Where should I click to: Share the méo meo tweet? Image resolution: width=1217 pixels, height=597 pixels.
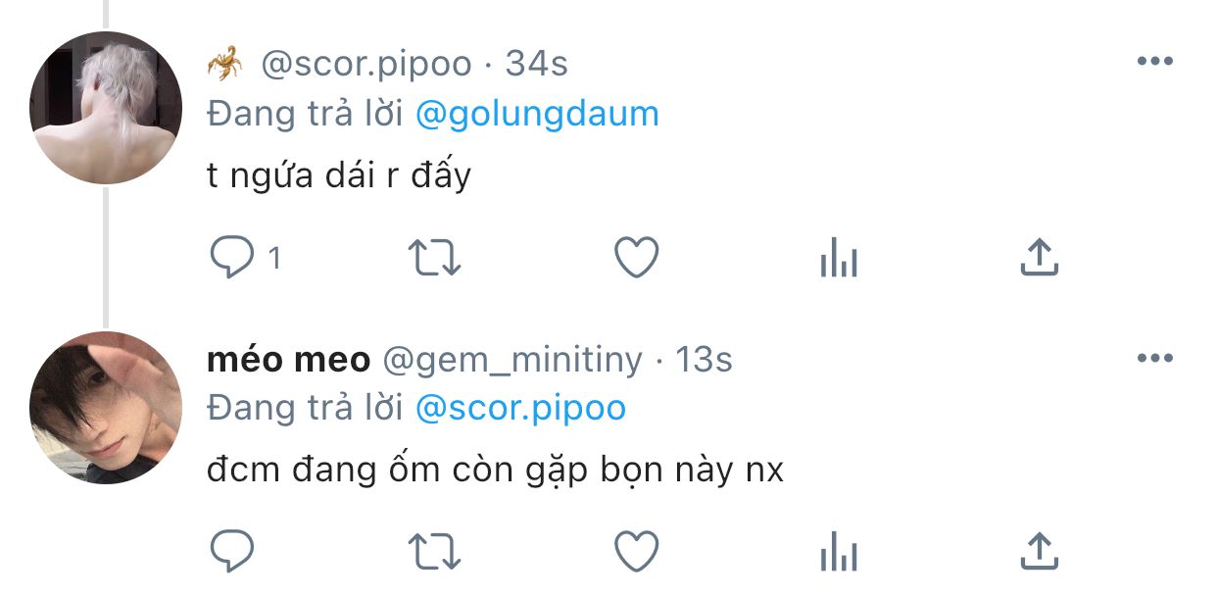click(x=1039, y=552)
